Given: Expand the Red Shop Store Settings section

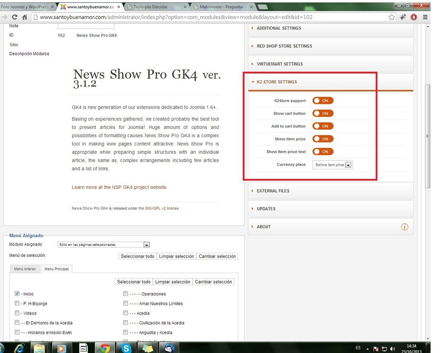Looking at the screenshot, I should point(331,46).
